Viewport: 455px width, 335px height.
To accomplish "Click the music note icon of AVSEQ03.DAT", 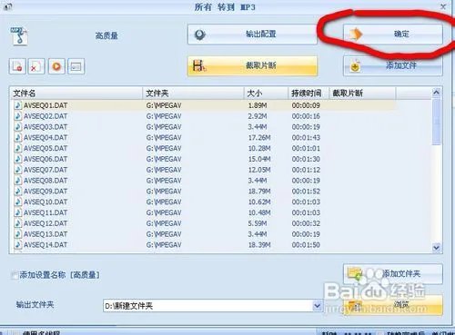I will click(18, 127).
